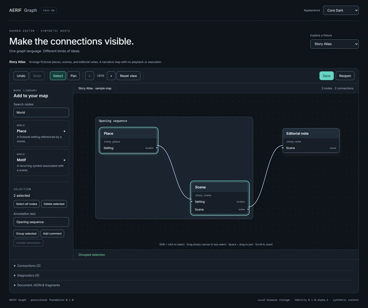Click the zoom out minus button
368x308 pixels.
tap(89, 76)
